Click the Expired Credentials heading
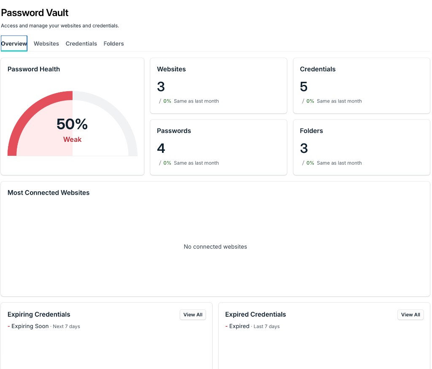This screenshot has height=369, width=432. tap(255, 315)
